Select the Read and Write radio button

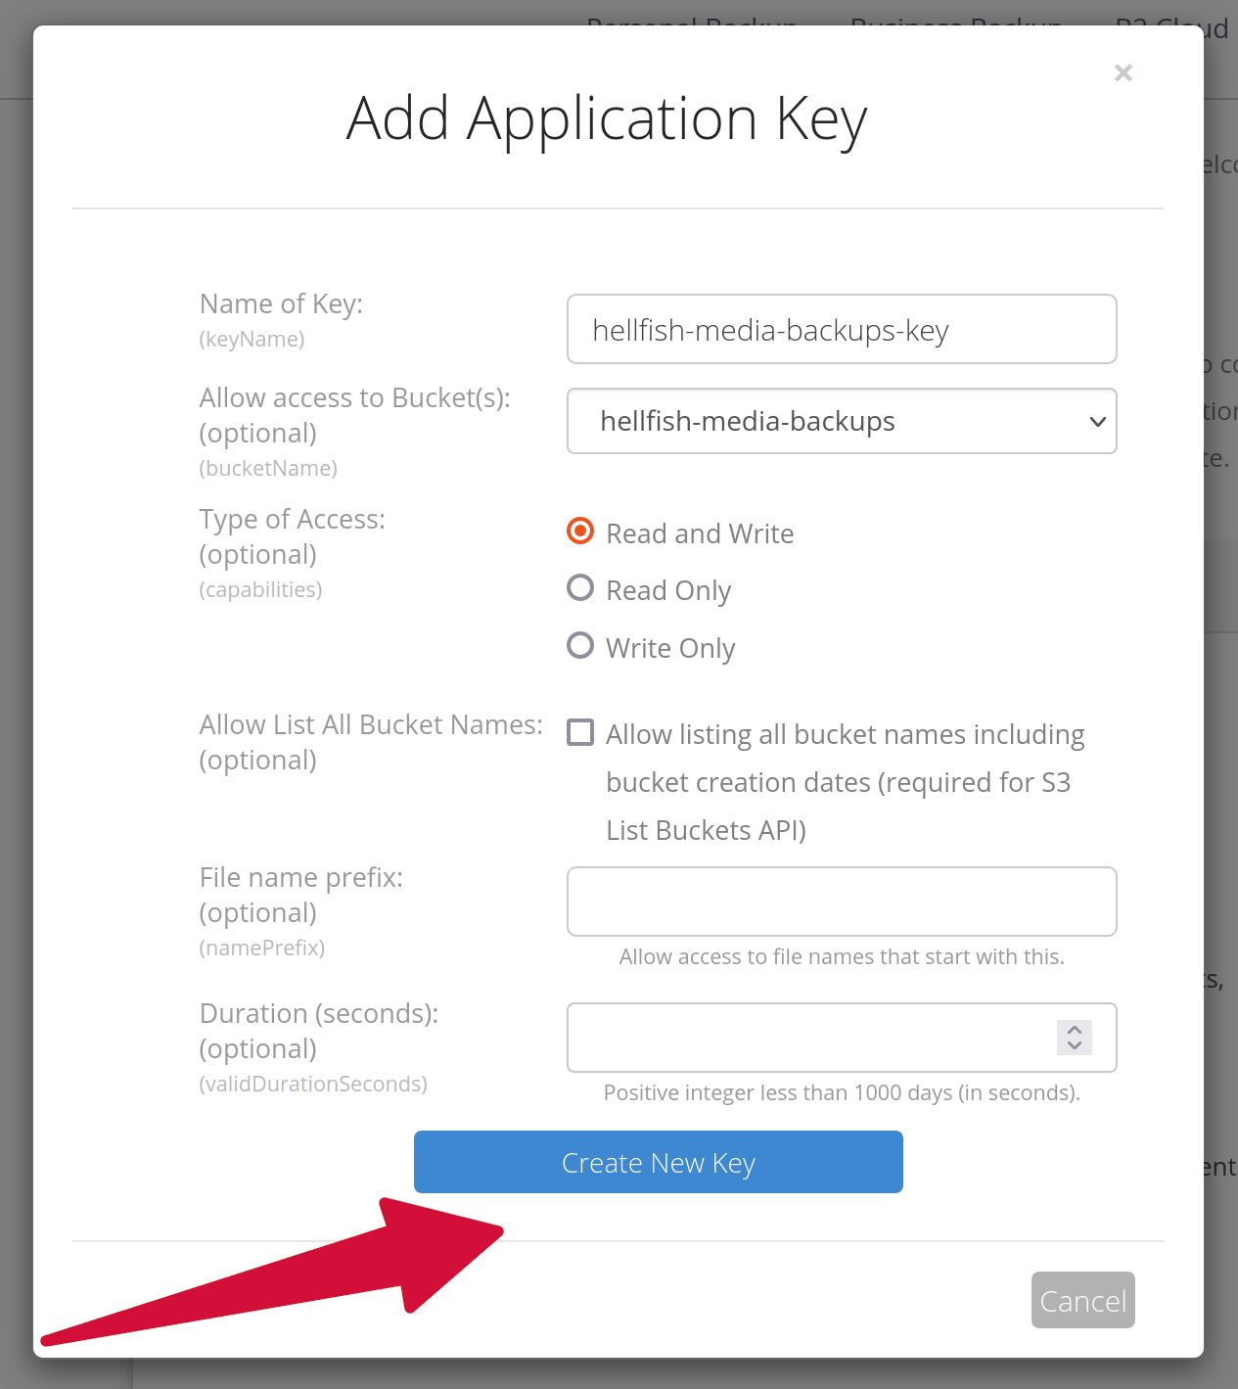580,531
